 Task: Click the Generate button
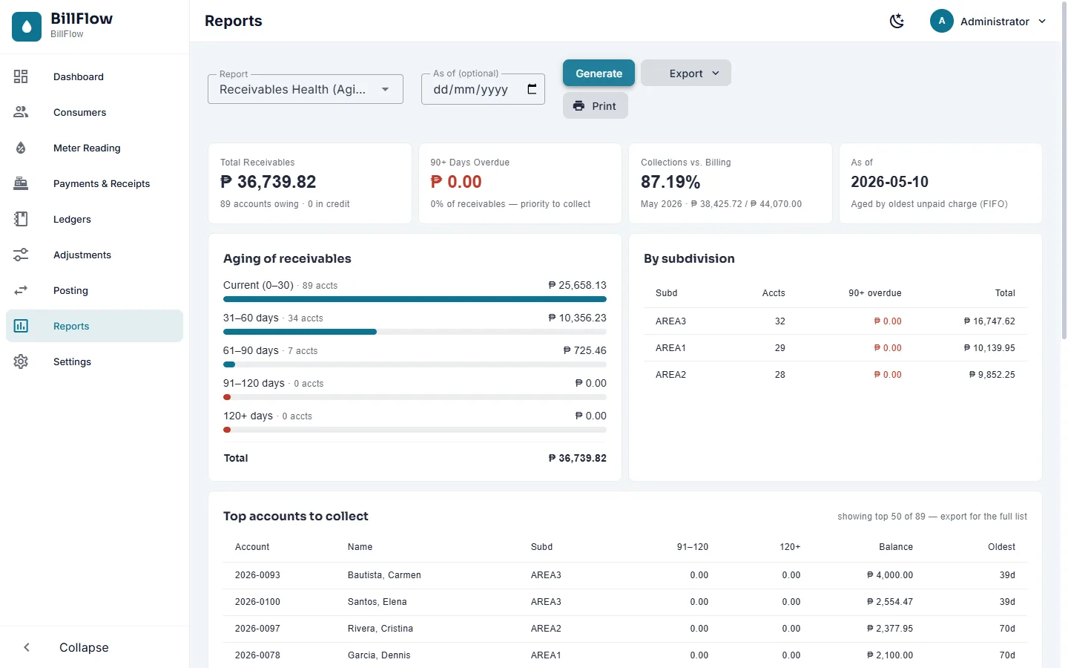click(599, 73)
